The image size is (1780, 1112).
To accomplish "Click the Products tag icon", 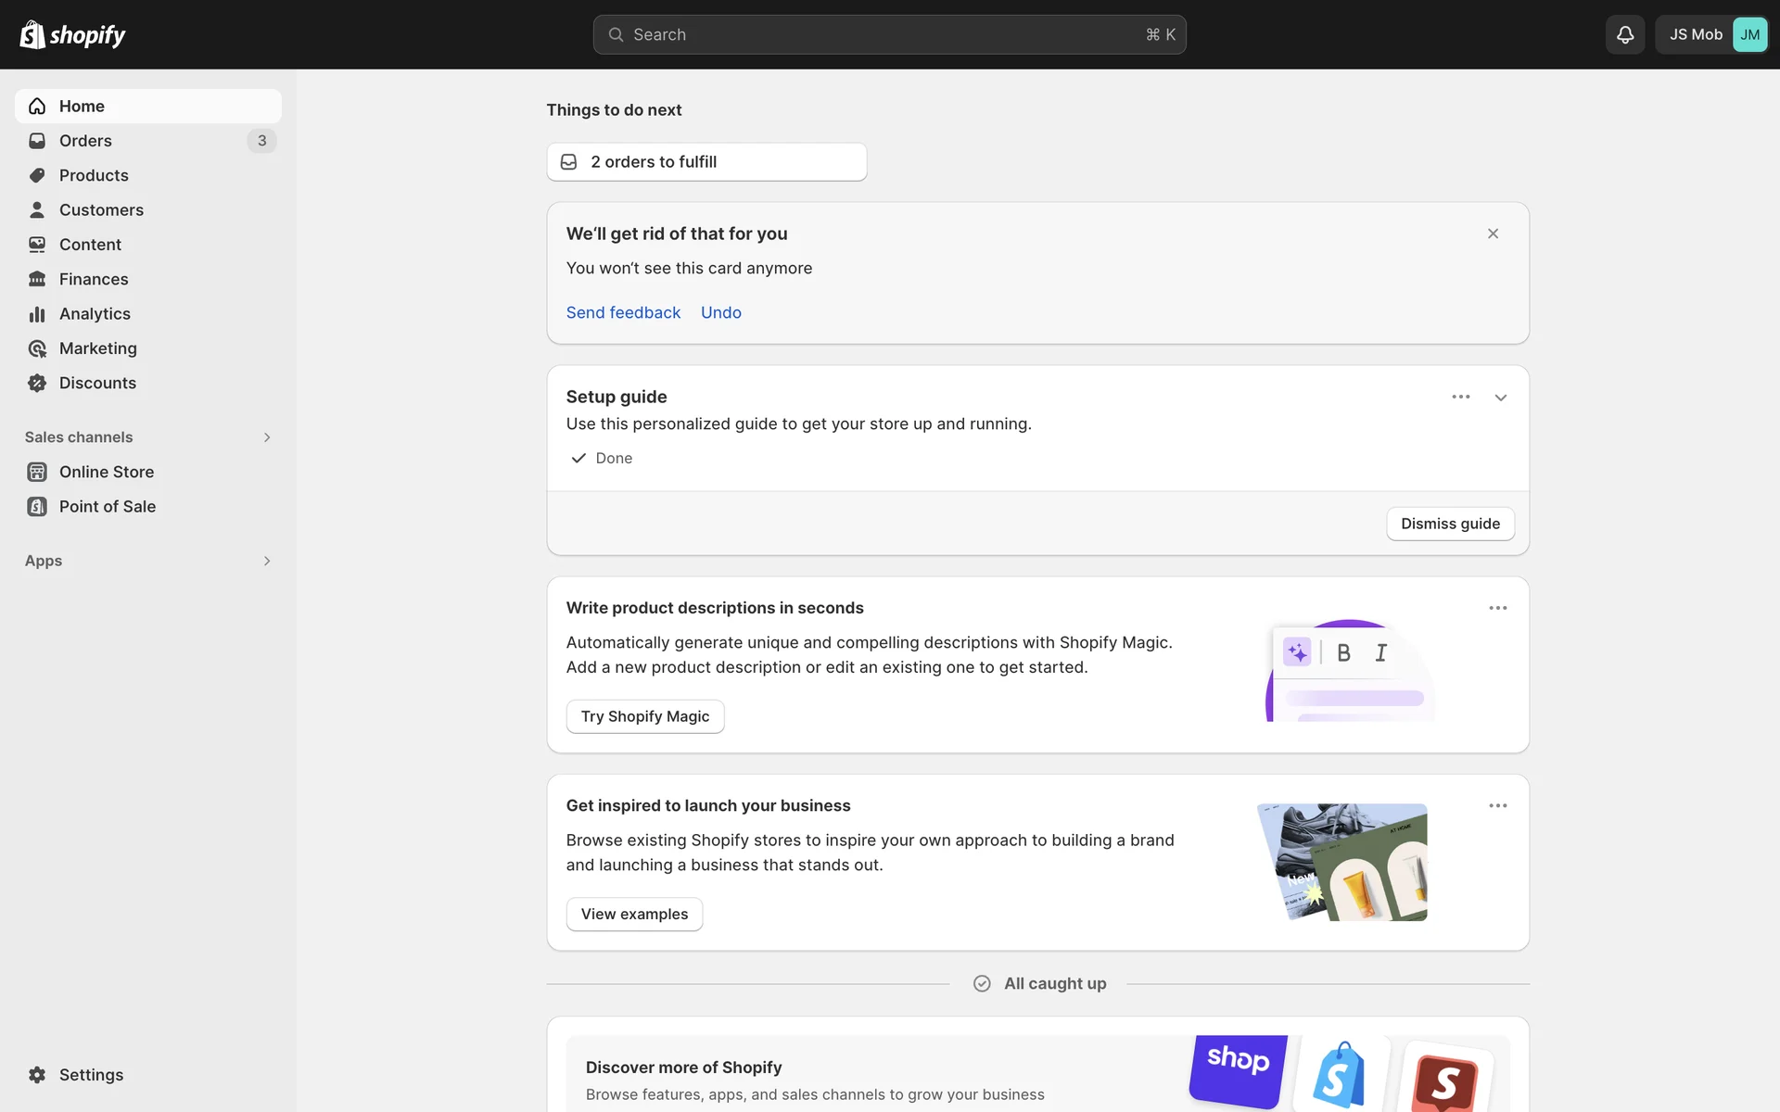I will tap(37, 175).
